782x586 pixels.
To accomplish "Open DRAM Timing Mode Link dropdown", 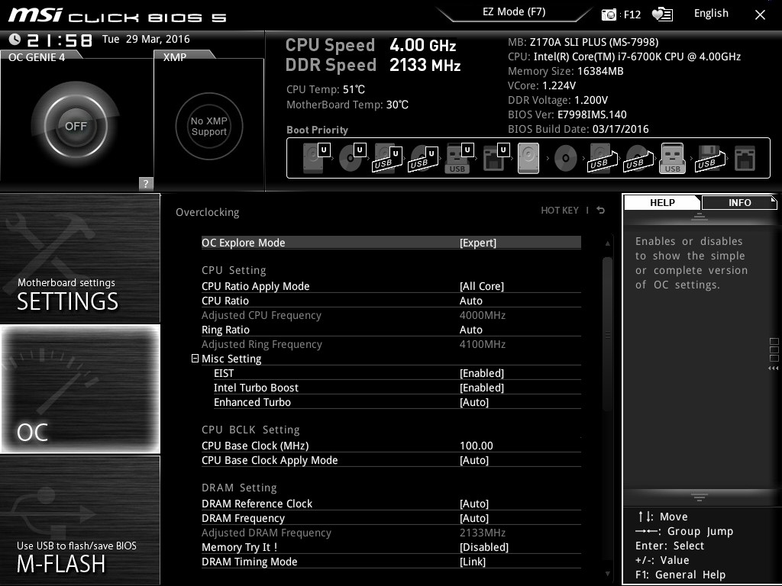I will click(x=391, y=562).
